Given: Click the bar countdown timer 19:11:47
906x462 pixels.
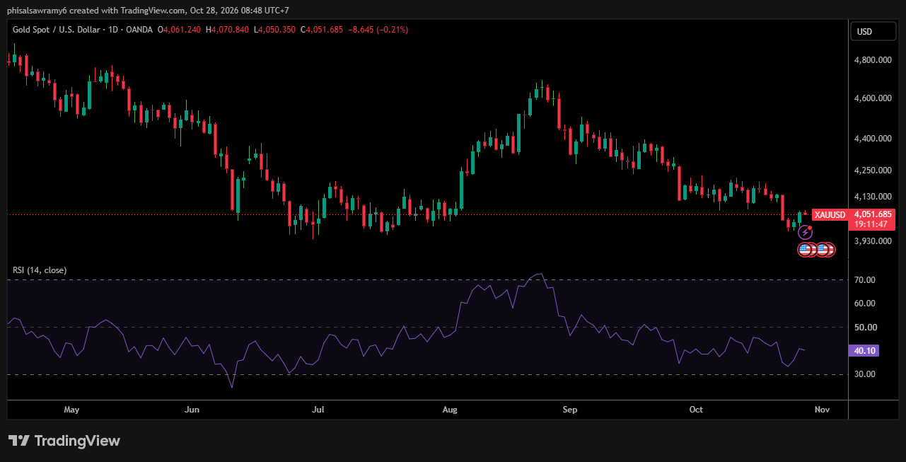Looking at the screenshot, I should [872, 224].
